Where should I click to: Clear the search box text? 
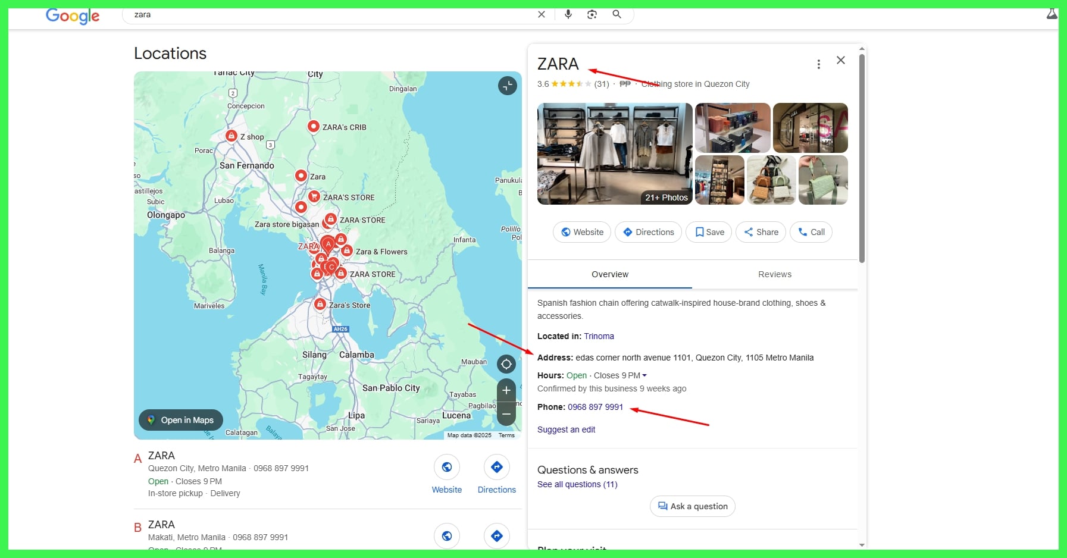pos(542,14)
